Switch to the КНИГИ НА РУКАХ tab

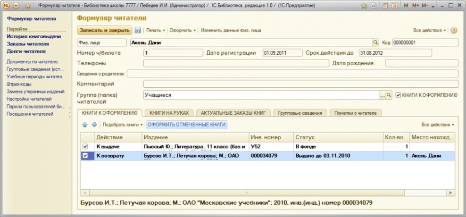(x=168, y=113)
